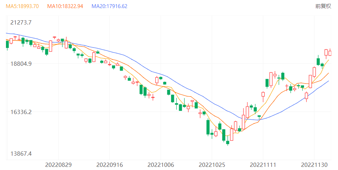
Task: Select the MA10:18322.94 indicator label
Action: [65, 6]
